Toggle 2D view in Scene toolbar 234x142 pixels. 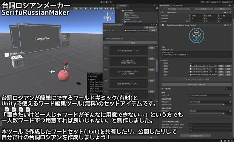tap(81, 9)
